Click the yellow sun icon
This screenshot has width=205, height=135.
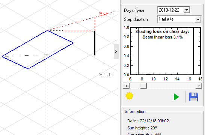coord(129,96)
